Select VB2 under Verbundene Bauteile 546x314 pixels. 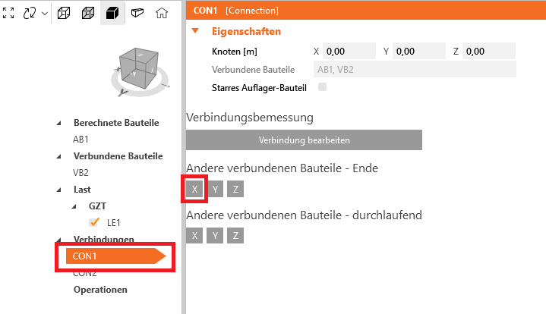pyautogui.click(x=80, y=173)
